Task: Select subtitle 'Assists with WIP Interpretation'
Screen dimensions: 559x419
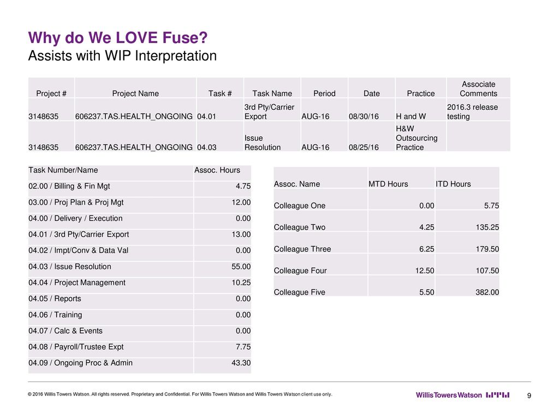Action: (122, 56)
